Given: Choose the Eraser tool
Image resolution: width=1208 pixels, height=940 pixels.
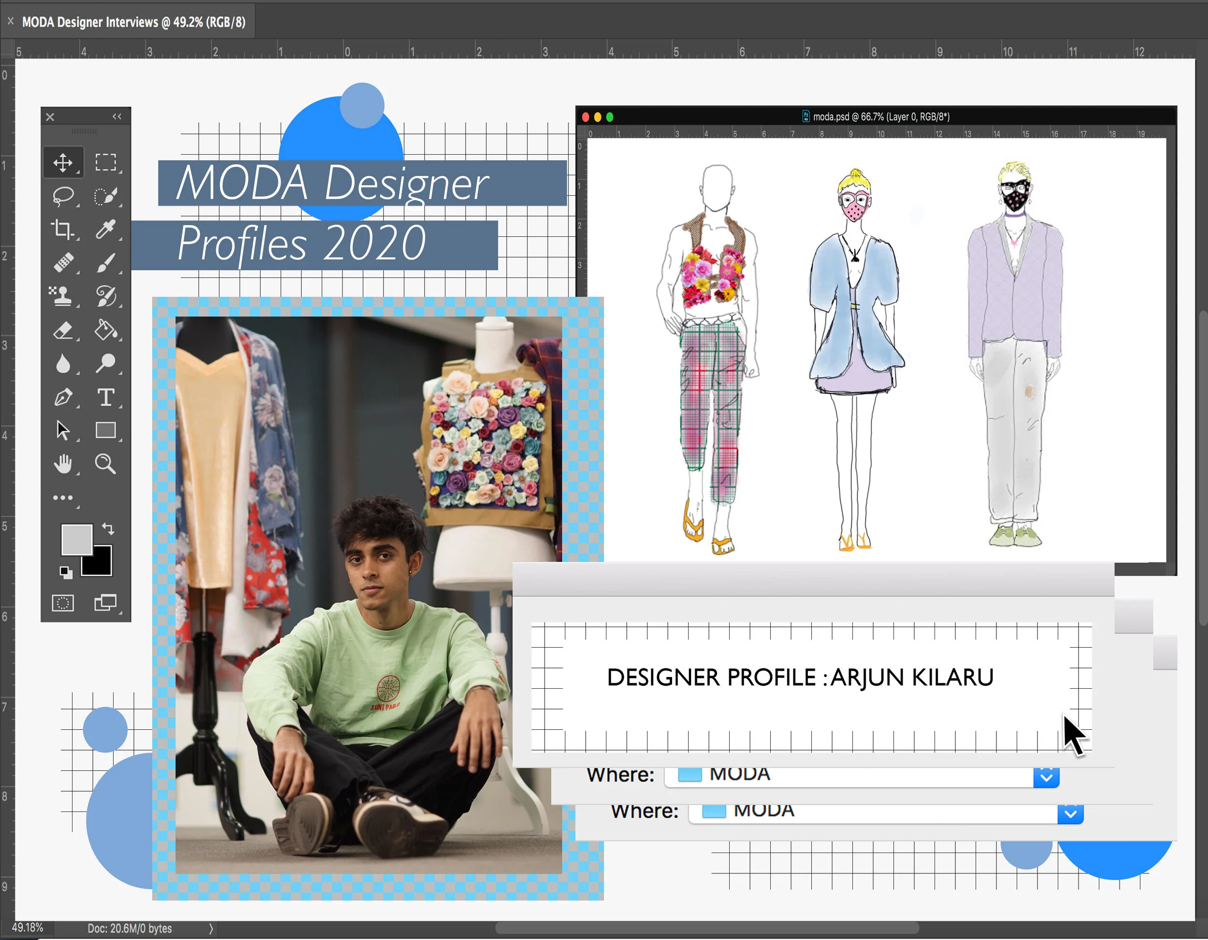Looking at the screenshot, I should point(62,330).
